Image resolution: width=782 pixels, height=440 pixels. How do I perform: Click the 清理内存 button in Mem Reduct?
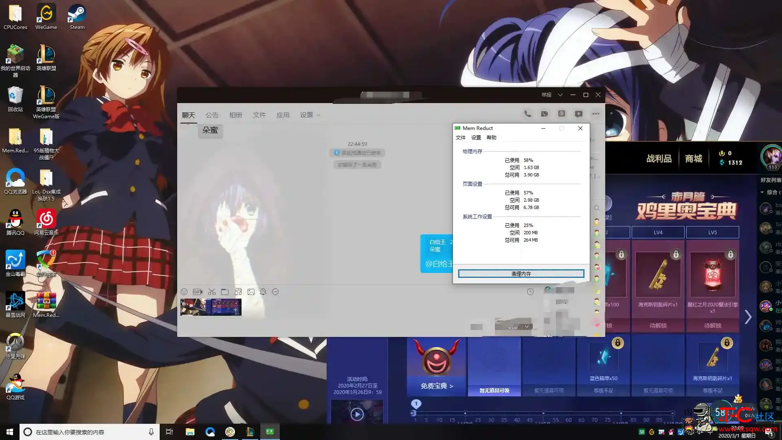pyautogui.click(x=521, y=273)
